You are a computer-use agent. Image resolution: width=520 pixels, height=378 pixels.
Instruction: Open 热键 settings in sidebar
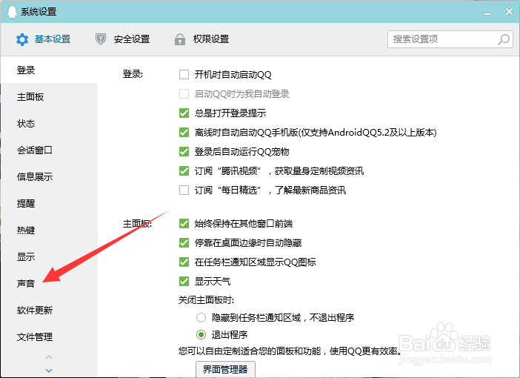(50, 230)
